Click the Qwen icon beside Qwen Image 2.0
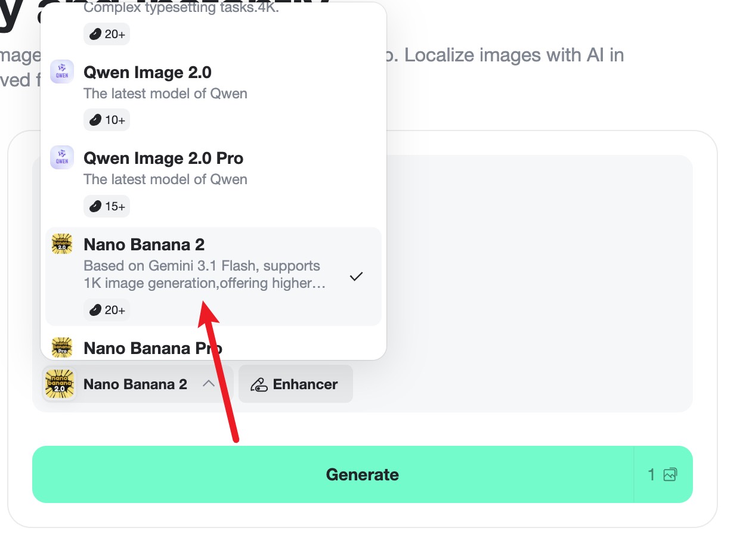The image size is (749, 534). click(x=61, y=72)
